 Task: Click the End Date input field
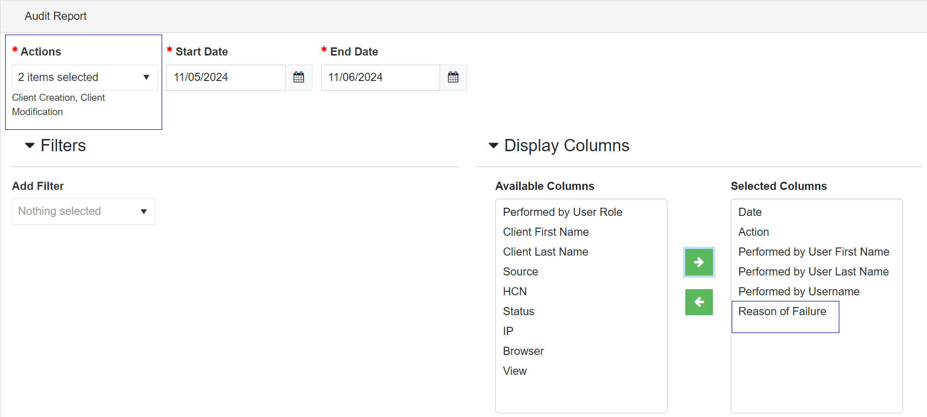[x=380, y=77]
